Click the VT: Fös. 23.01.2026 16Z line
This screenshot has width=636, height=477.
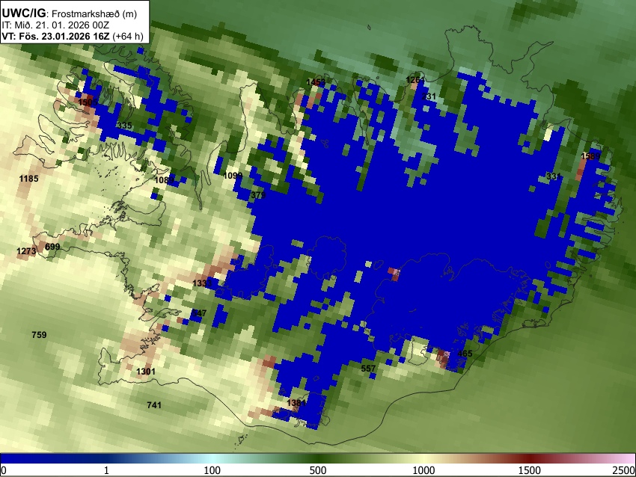point(73,36)
